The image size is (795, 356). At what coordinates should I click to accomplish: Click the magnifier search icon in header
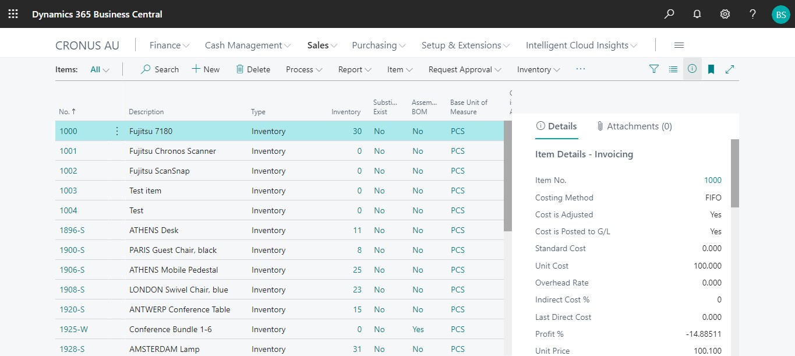(x=669, y=14)
